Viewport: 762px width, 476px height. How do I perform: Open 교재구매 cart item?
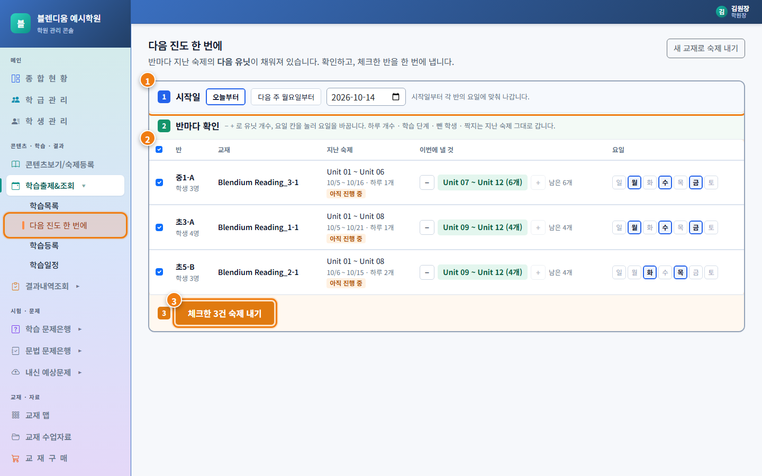[66, 458]
